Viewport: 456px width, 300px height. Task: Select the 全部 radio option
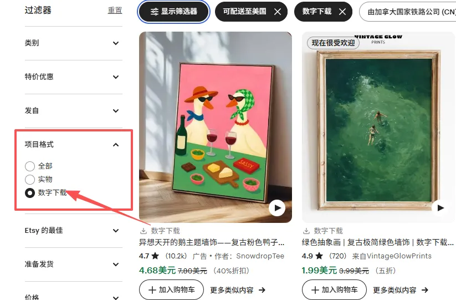click(x=30, y=166)
